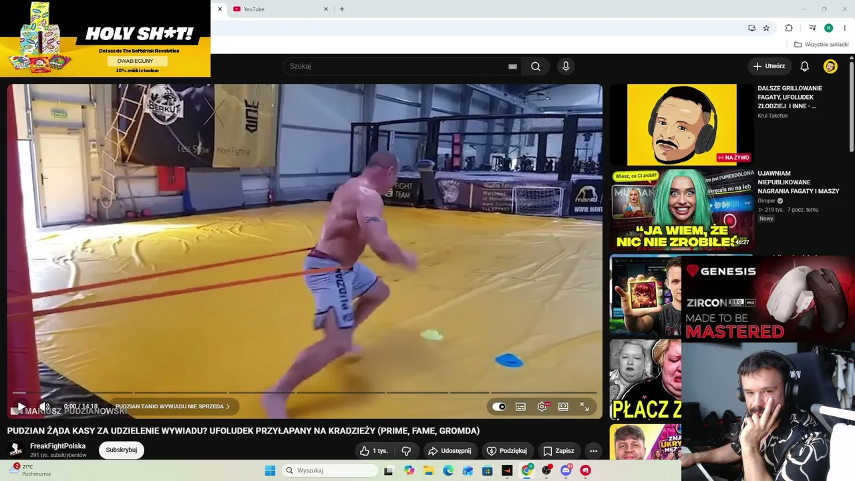Open the Wszystkie zakładki bookmarks folder

tap(822, 45)
